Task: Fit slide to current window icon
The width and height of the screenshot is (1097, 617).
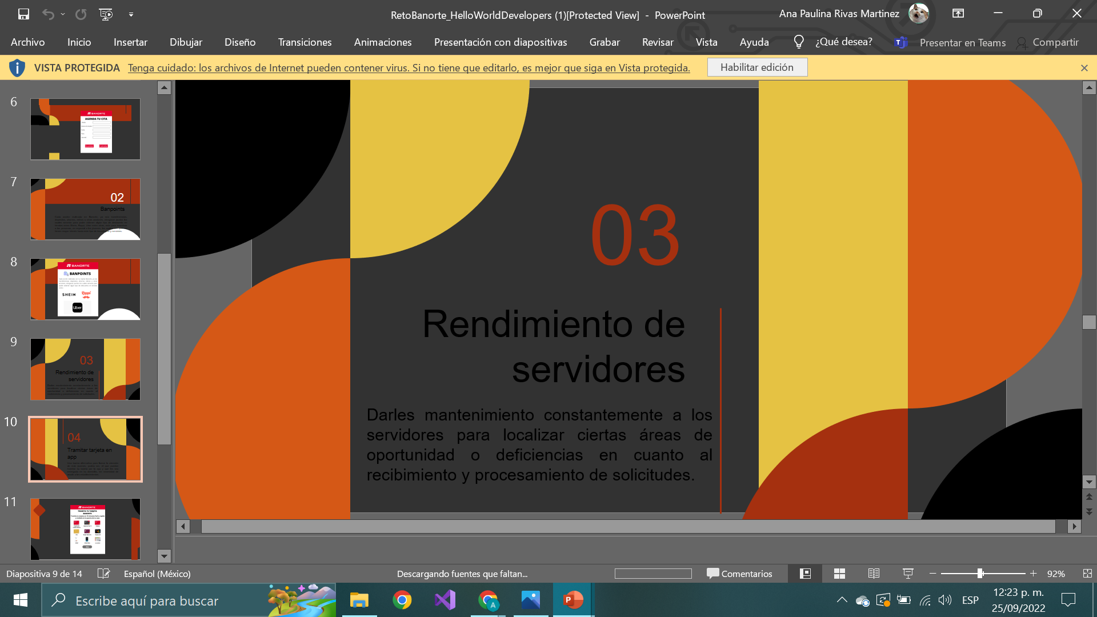Action: pos(1087,574)
